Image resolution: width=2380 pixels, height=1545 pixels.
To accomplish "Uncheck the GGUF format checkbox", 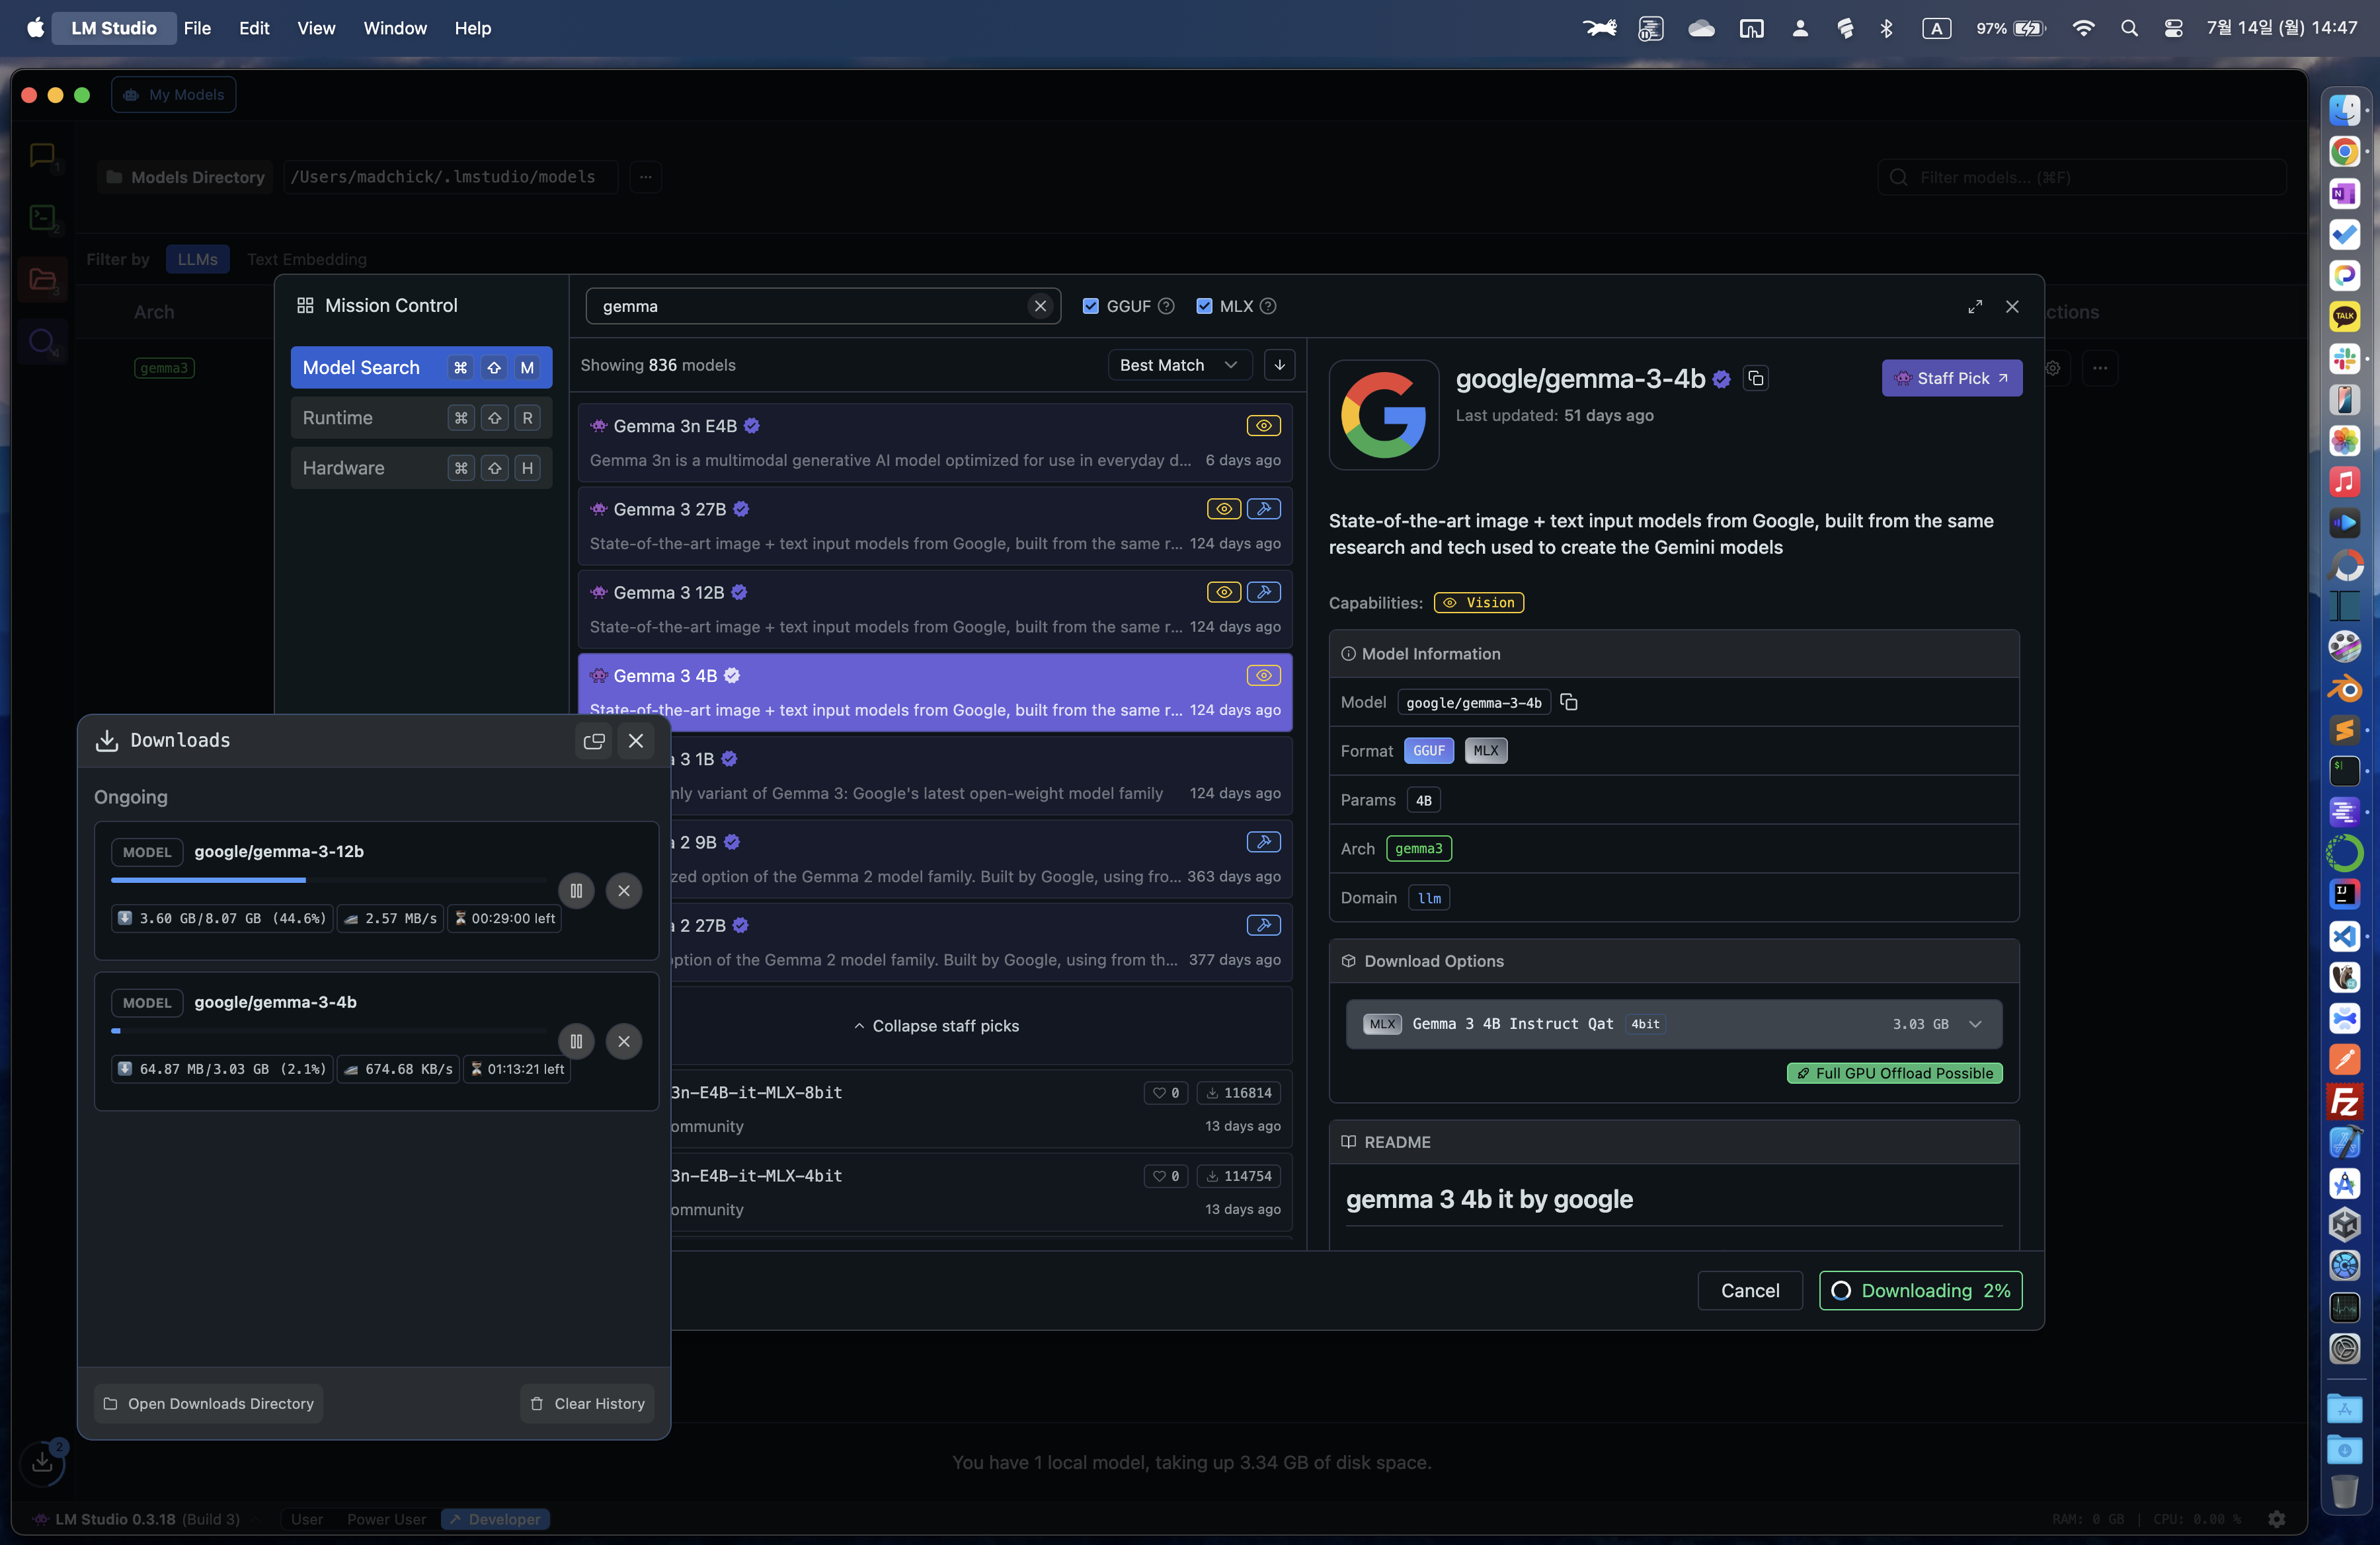I will 1091,307.
